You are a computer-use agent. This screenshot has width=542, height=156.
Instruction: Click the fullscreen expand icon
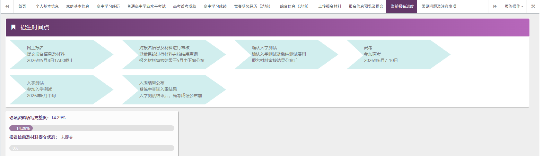pos(533,6)
